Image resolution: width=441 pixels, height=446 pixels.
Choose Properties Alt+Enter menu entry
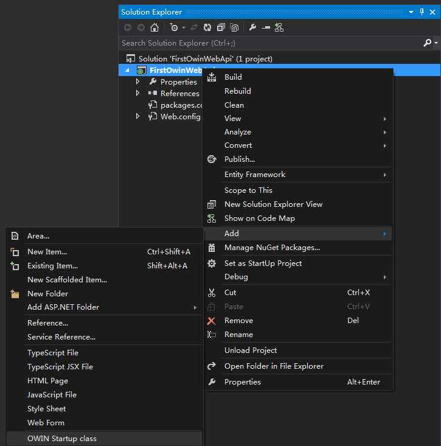point(298,382)
